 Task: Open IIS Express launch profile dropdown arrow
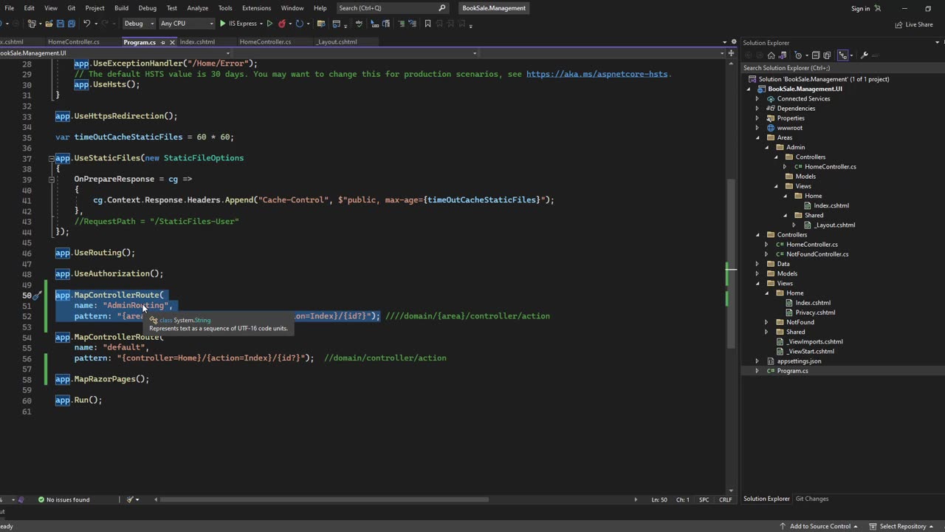261,24
